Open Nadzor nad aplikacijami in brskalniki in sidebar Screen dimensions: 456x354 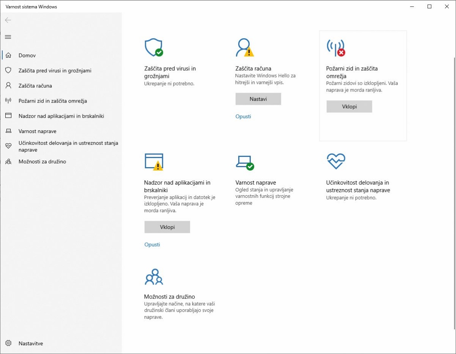(x=61, y=116)
